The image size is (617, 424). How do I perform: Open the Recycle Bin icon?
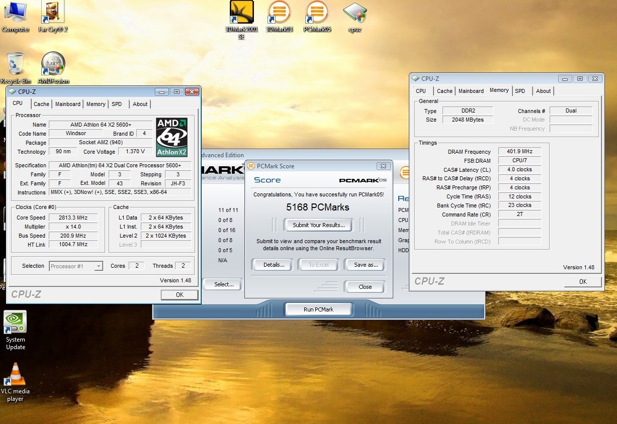16,67
